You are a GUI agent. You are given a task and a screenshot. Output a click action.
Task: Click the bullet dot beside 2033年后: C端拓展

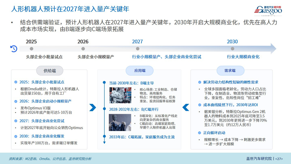(x=104, y=136)
